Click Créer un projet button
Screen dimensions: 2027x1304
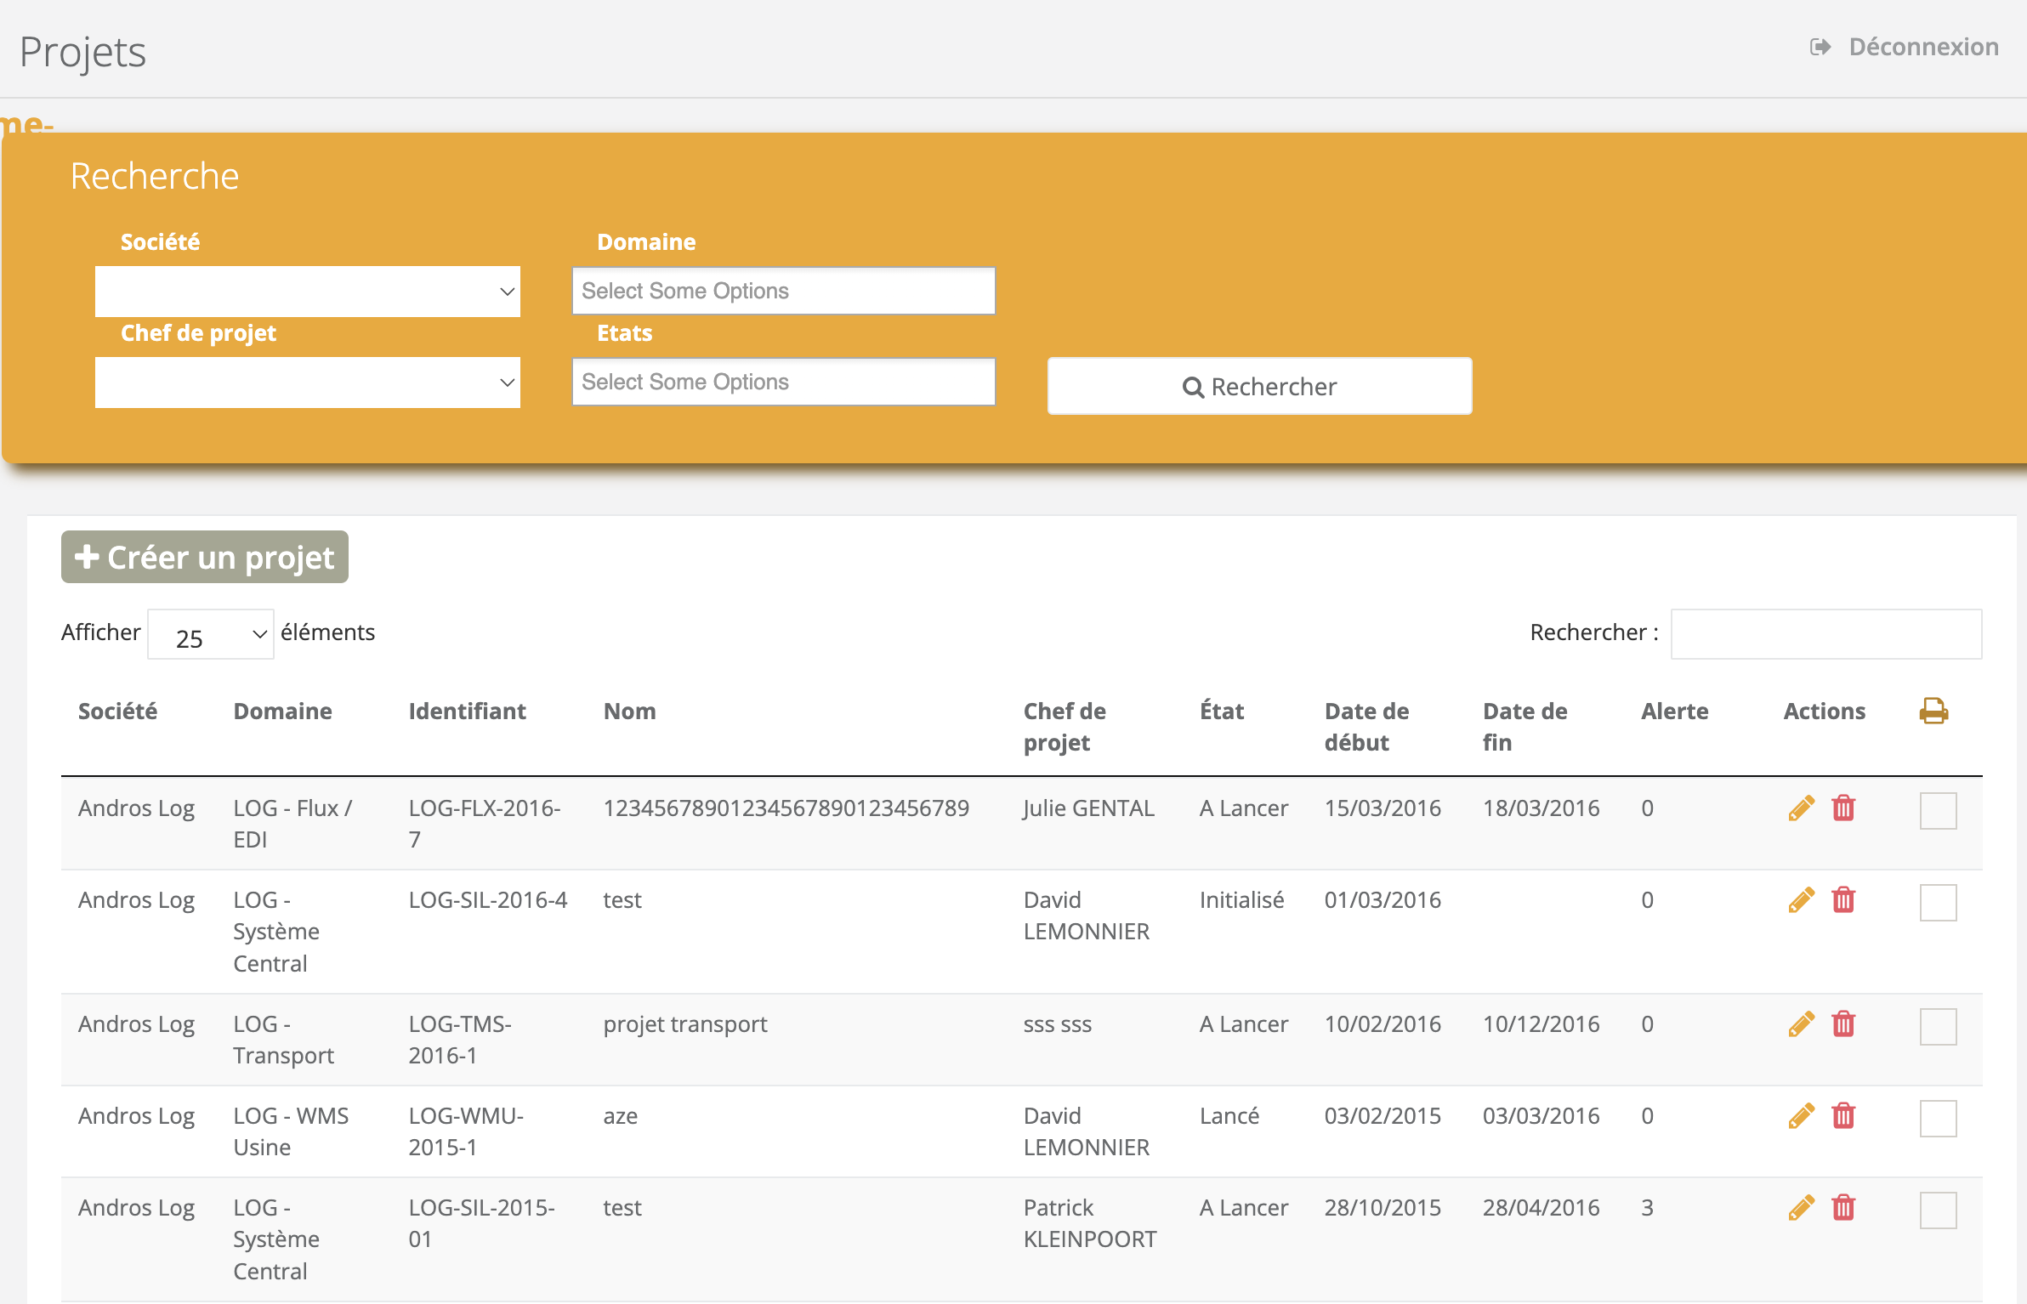pyautogui.click(x=205, y=557)
